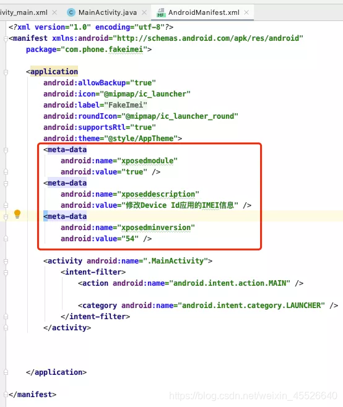Viewport: 343px width, 407px height.
Task: Collapse the activity element fold marker
Action: tap(6, 261)
